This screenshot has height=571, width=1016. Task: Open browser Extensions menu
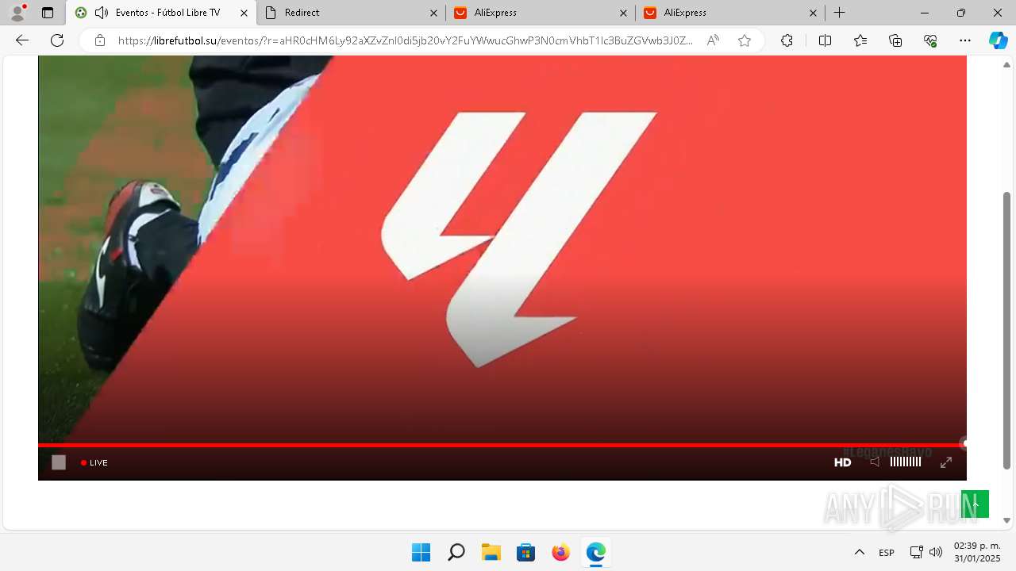point(787,40)
